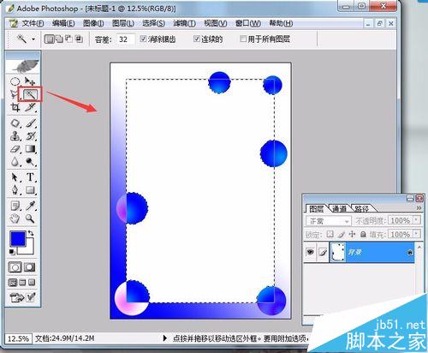Image resolution: width=428 pixels, height=353 pixels.
Task: Choose Subtract from Selection mode
Action: [69, 39]
